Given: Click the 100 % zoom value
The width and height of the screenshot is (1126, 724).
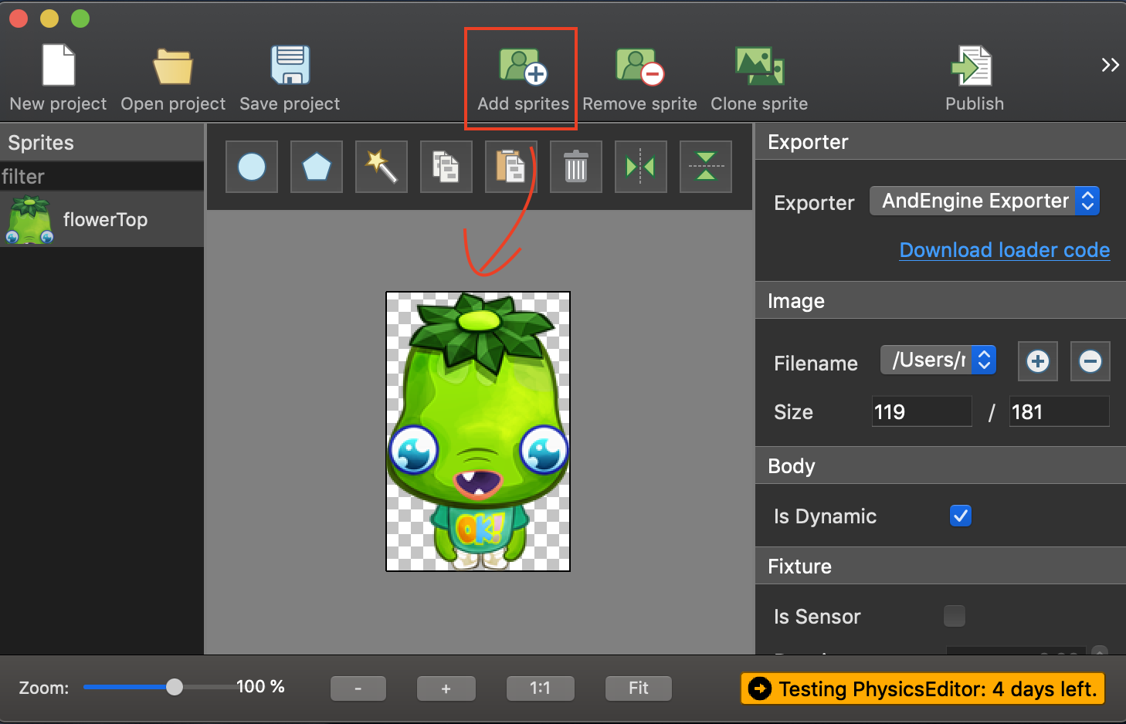Looking at the screenshot, I should tap(260, 686).
